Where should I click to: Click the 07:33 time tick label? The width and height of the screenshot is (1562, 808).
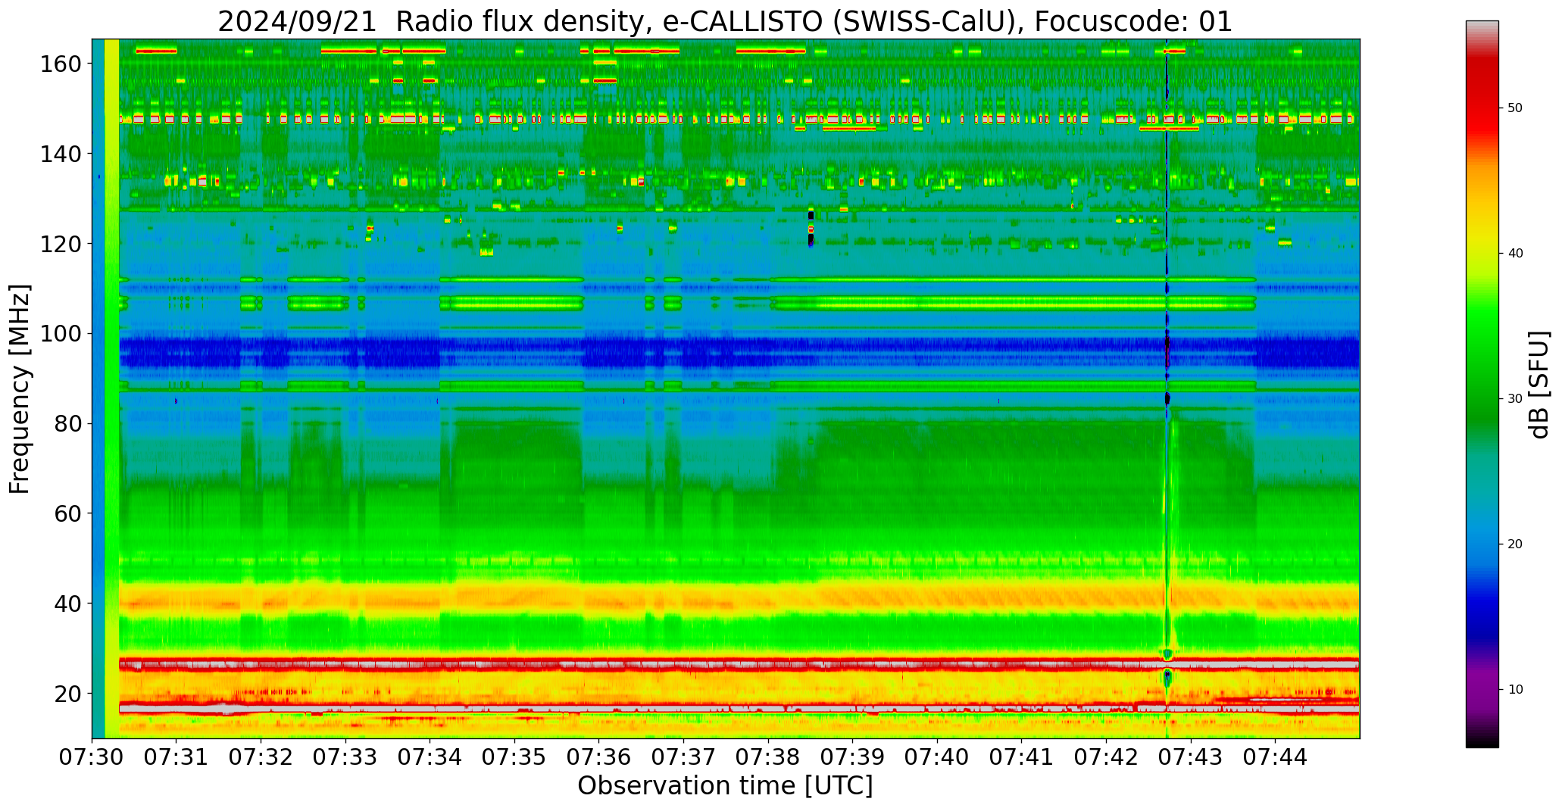pos(346,757)
